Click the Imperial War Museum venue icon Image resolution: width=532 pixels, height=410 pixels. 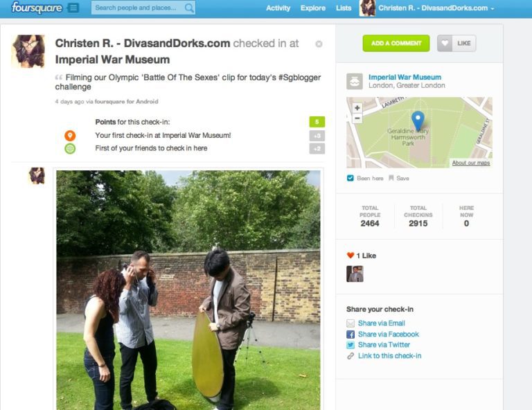click(355, 82)
